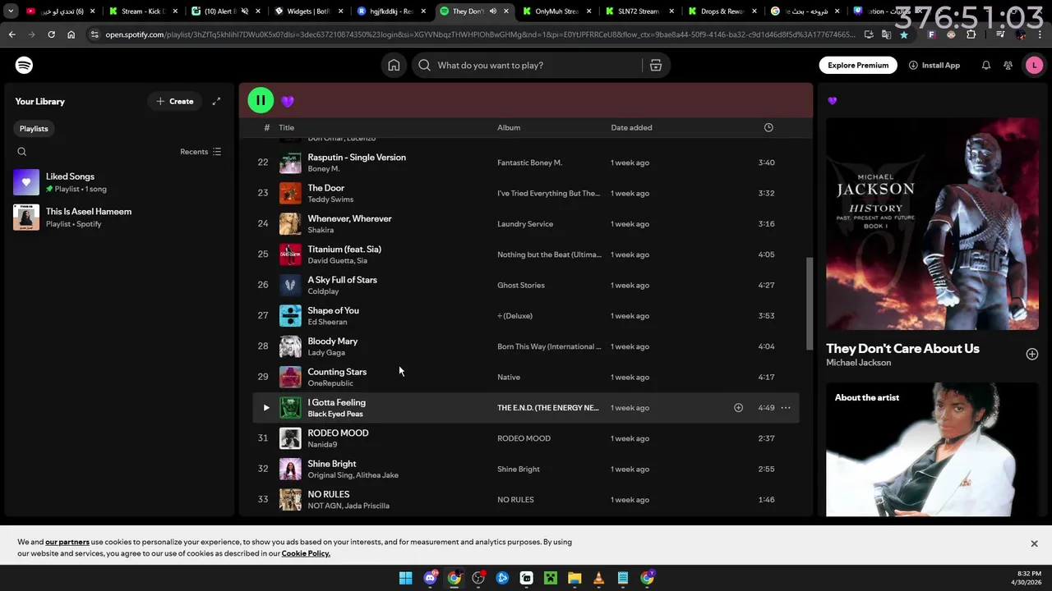Open the our partners link
Screen dimensions: 1052x591
click(x=67, y=542)
